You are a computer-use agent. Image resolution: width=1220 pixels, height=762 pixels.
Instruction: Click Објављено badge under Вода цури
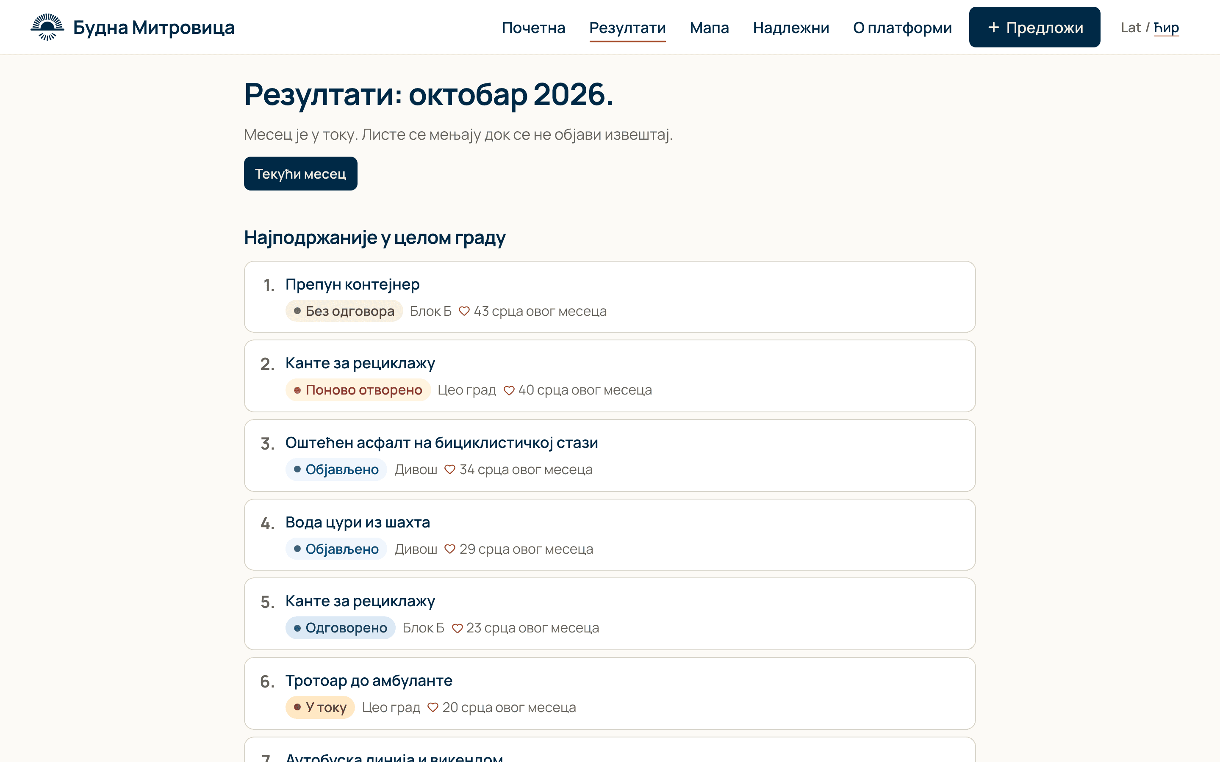point(336,549)
